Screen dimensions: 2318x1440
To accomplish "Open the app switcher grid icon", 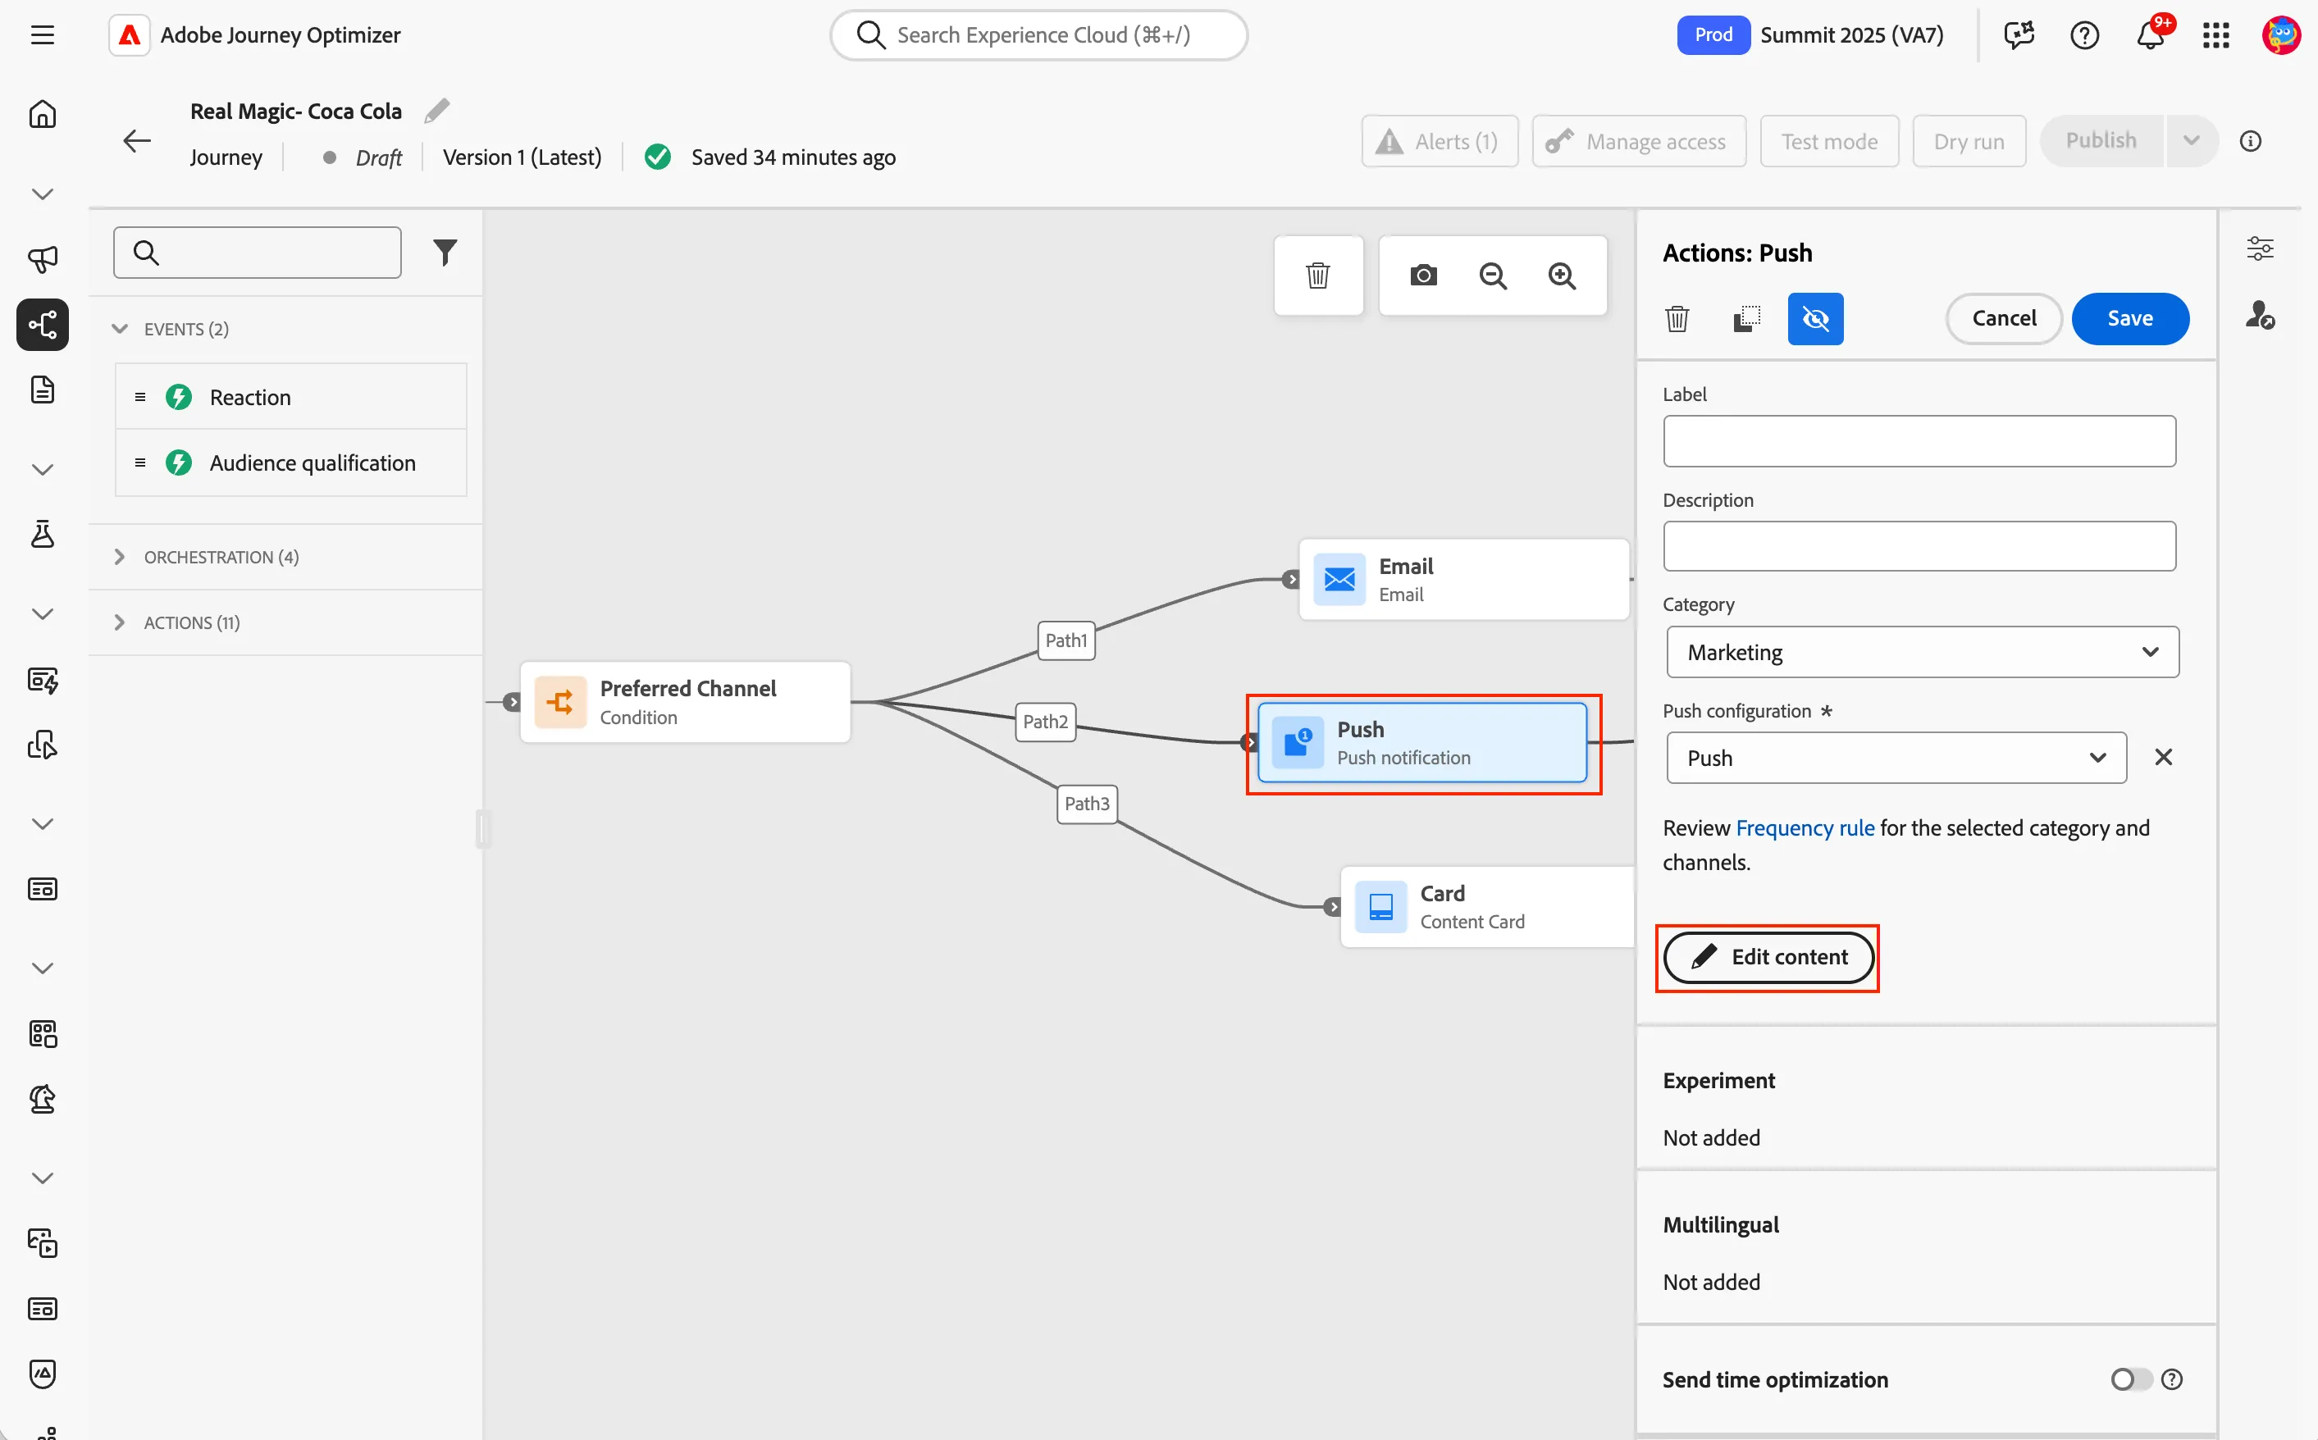I will 2215,35.
